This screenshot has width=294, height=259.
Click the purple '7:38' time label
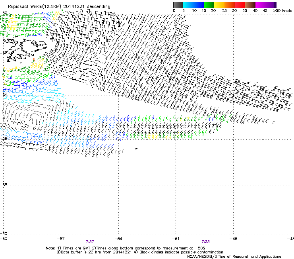click(x=205, y=242)
